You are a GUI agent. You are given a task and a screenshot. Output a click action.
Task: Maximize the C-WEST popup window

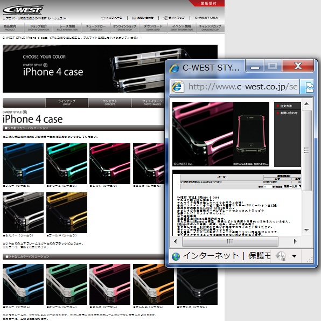click(x=273, y=66)
